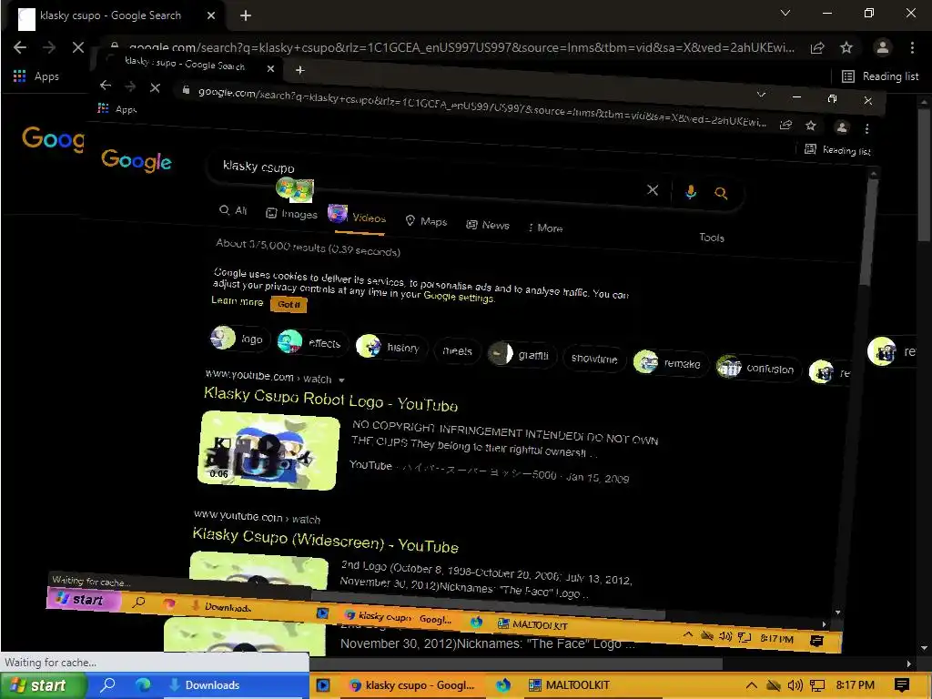Click the Learn more cookie link
932x699 pixels.
(x=238, y=300)
